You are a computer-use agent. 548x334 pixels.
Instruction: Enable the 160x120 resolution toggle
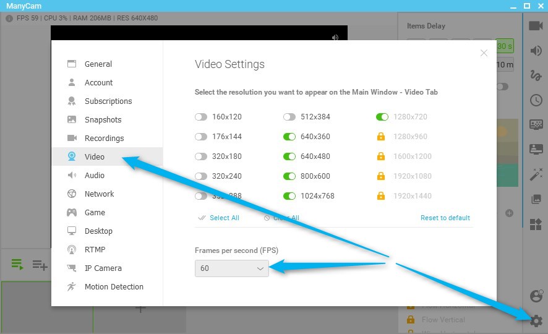(201, 117)
